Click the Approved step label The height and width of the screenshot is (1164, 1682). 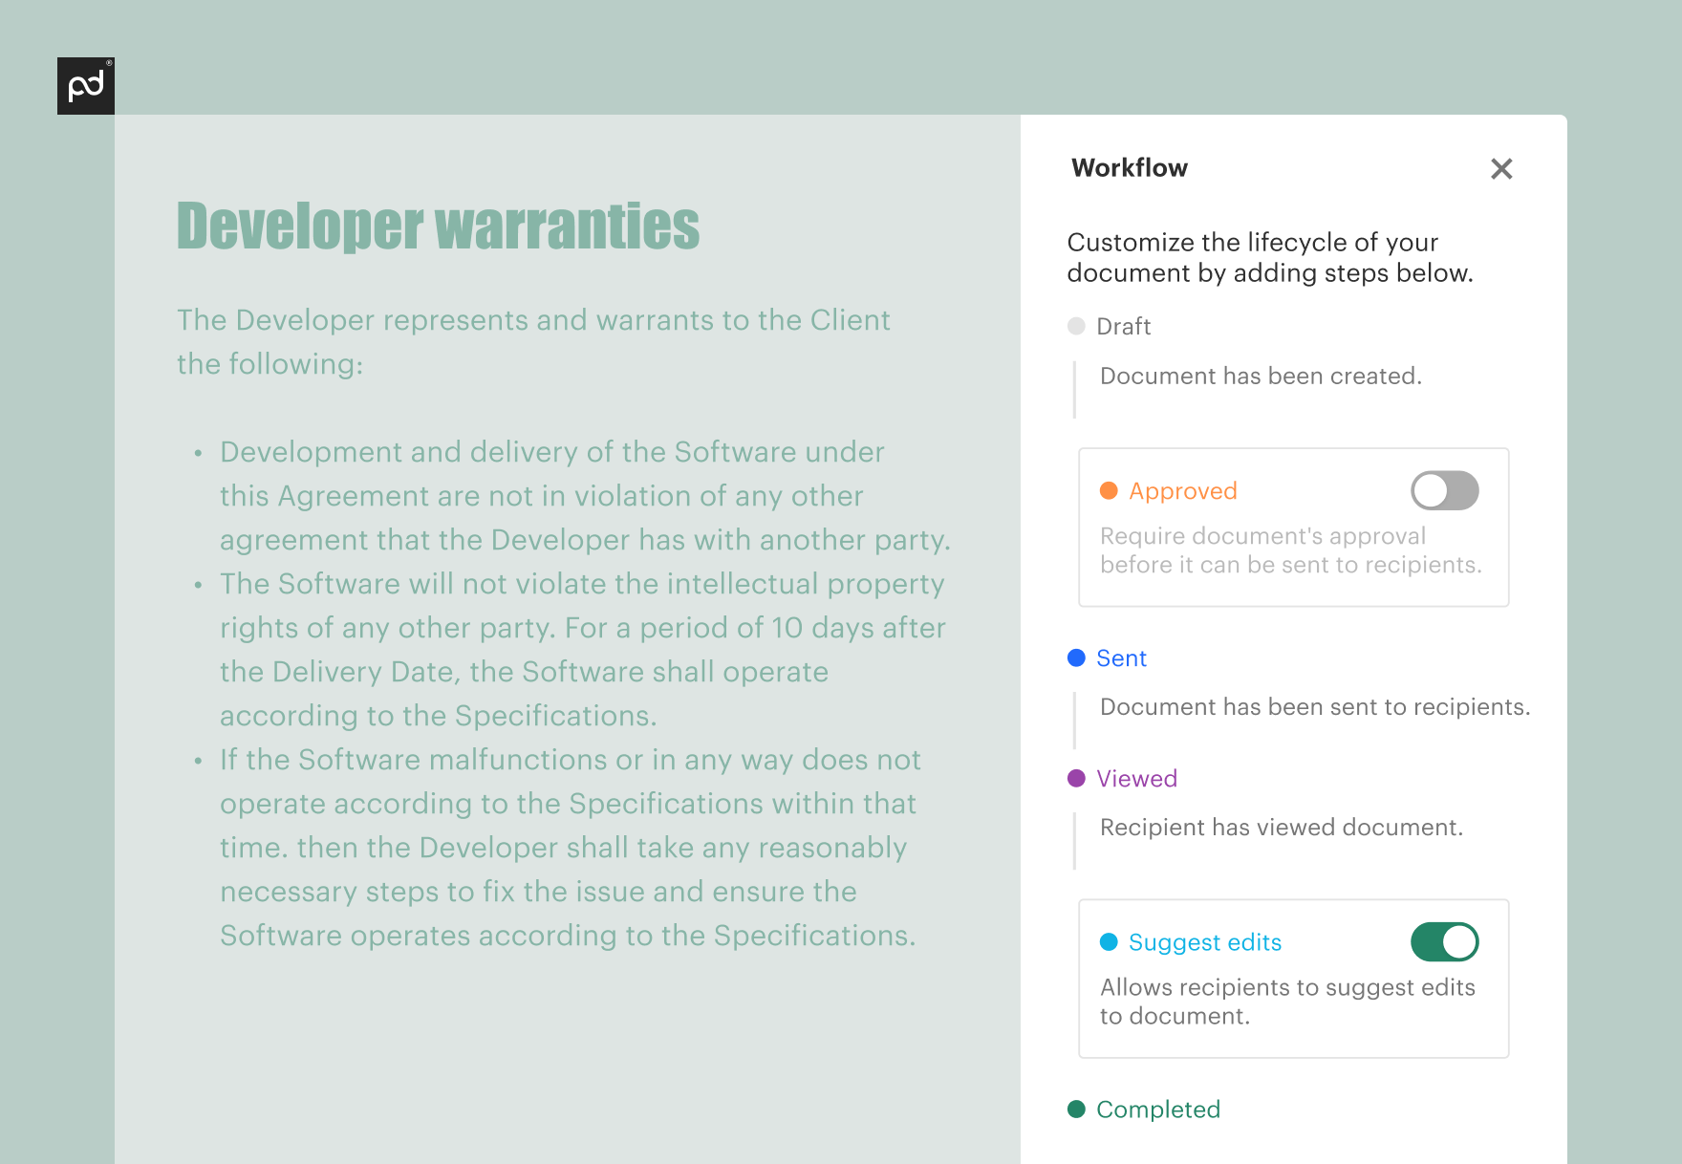[1183, 491]
